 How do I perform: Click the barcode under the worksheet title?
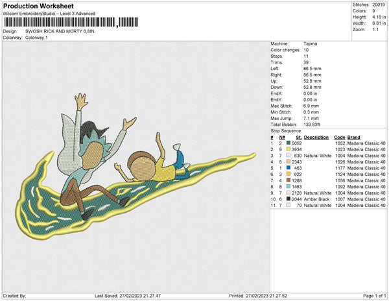(x=71, y=22)
